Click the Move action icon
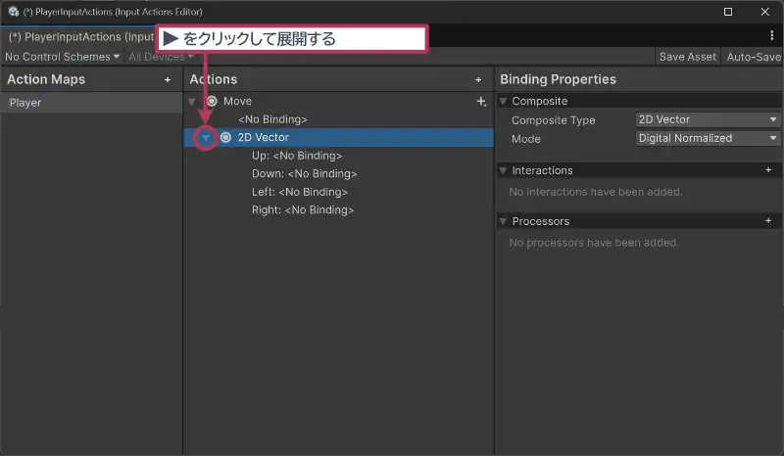This screenshot has width=784, height=456. (x=212, y=102)
